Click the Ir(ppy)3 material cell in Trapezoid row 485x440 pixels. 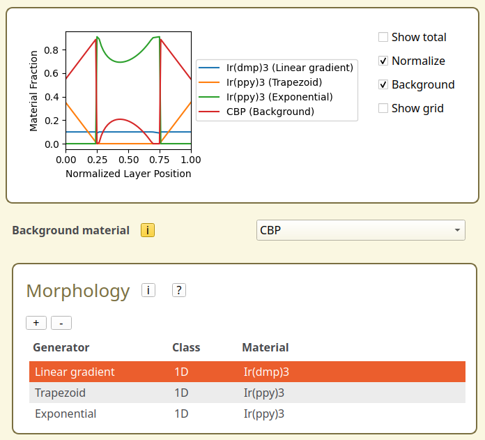click(x=264, y=393)
